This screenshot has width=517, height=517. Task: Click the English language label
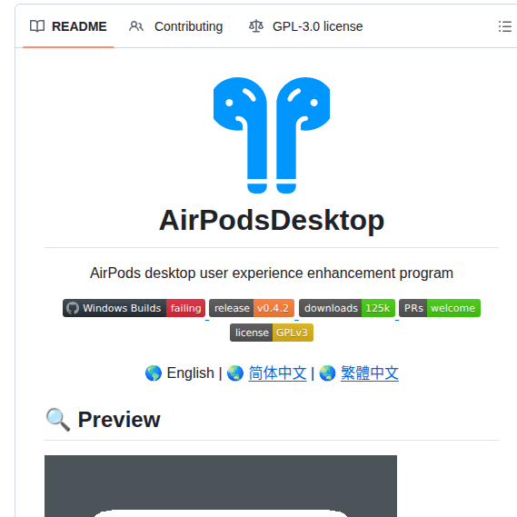[x=190, y=373]
